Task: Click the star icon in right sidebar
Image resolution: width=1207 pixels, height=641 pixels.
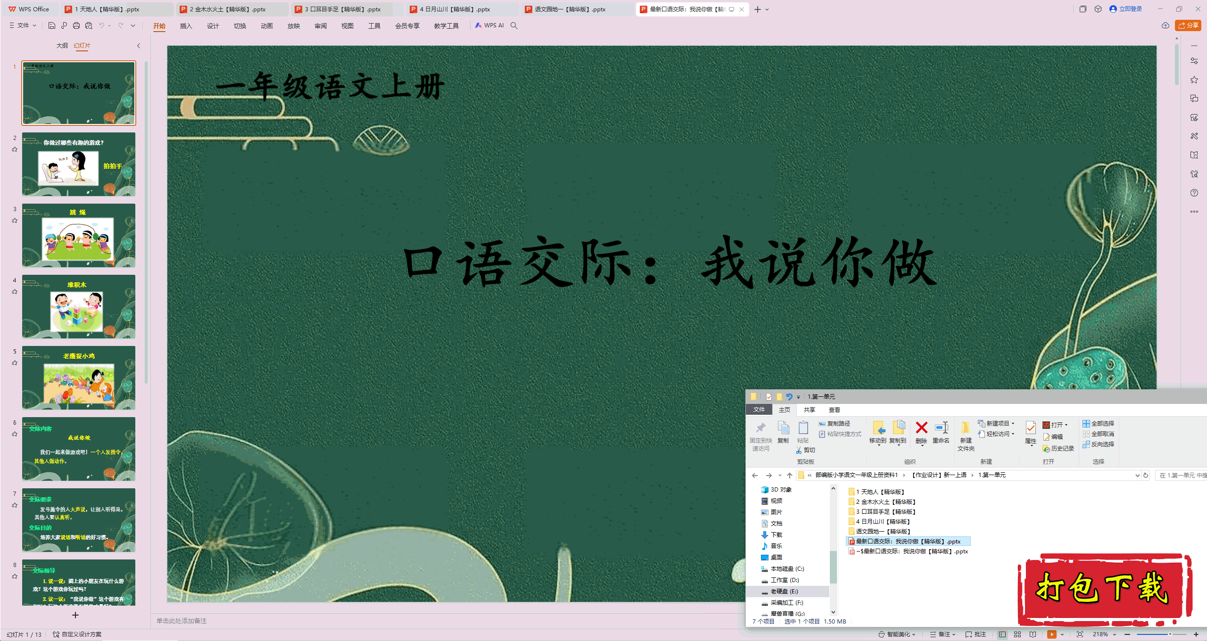Action: tap(1194, 80)
